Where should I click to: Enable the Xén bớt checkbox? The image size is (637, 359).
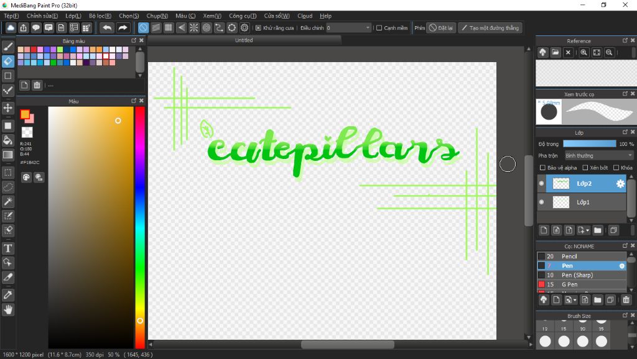pyautogui.click(x=585, y=168)
